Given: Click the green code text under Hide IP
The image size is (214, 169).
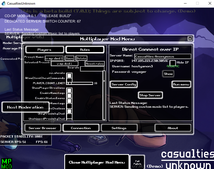Looking at the screenshot, I should (173, 66).
